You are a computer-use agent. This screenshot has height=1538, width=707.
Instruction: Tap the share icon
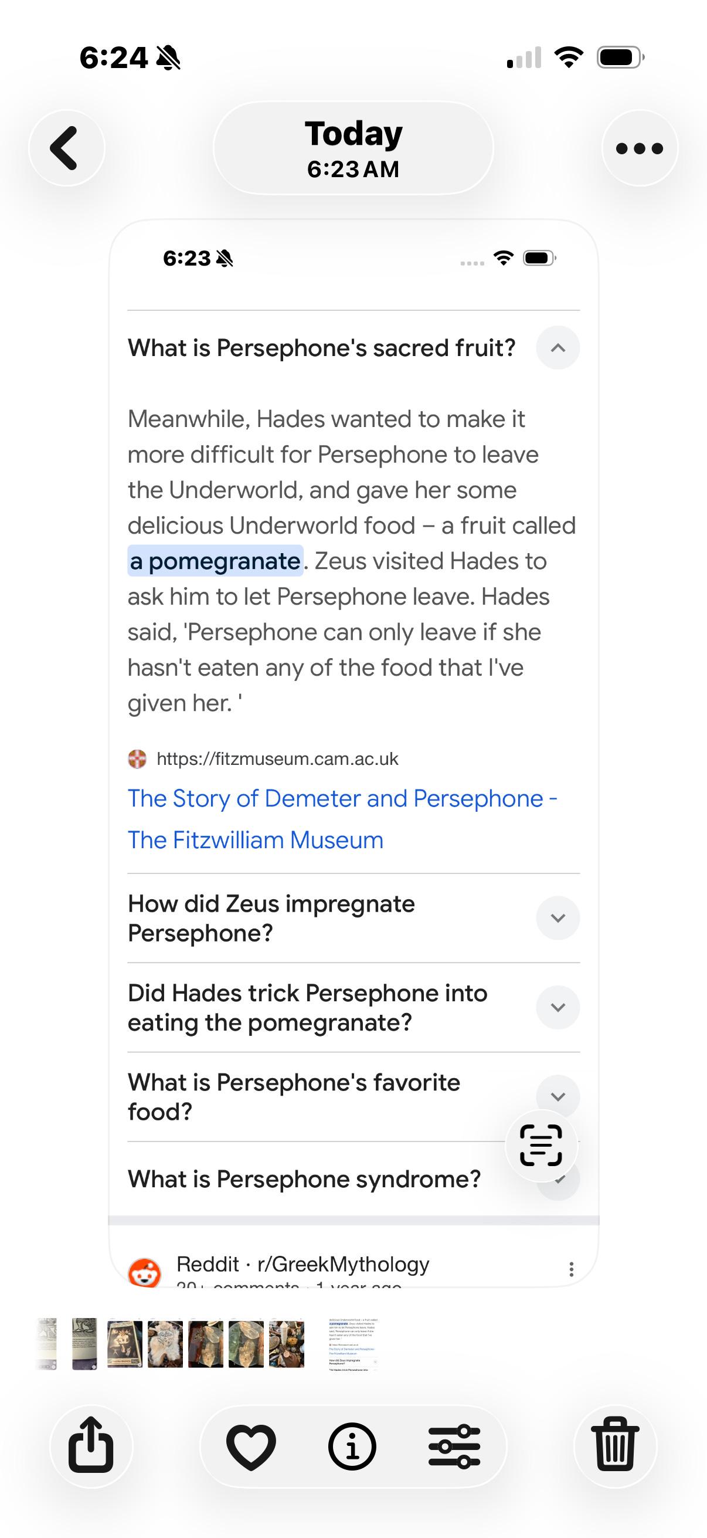coord(91,1446)
